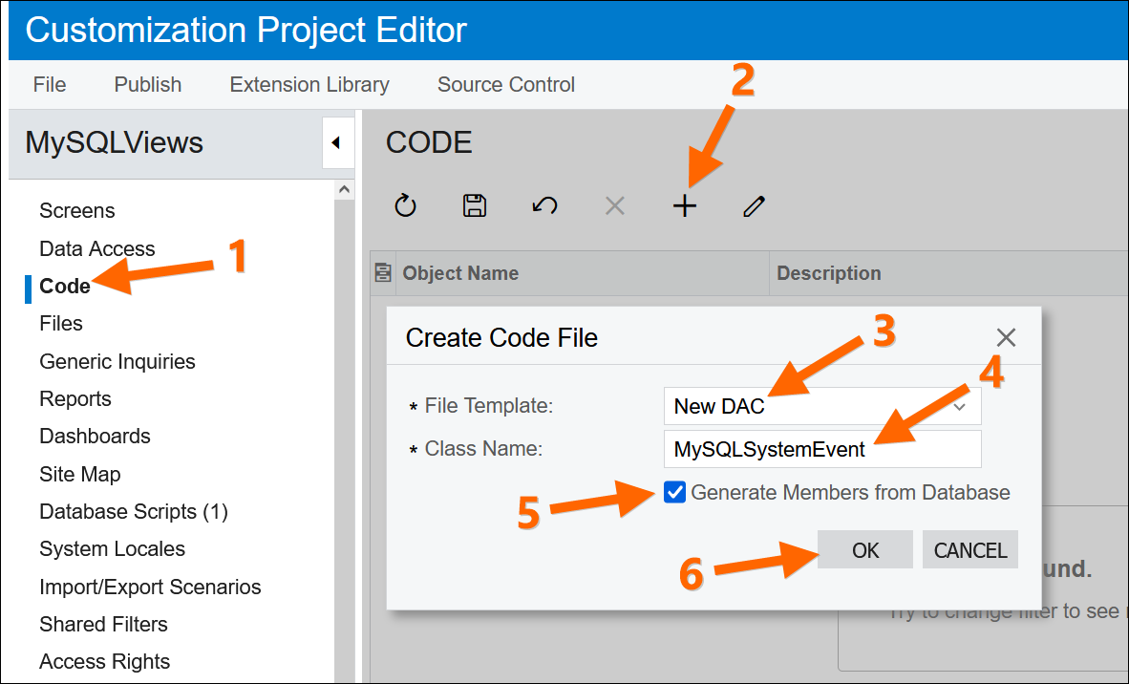Click the grid settings icon beside Object Name
The image size is (1129, 684).
382,273
